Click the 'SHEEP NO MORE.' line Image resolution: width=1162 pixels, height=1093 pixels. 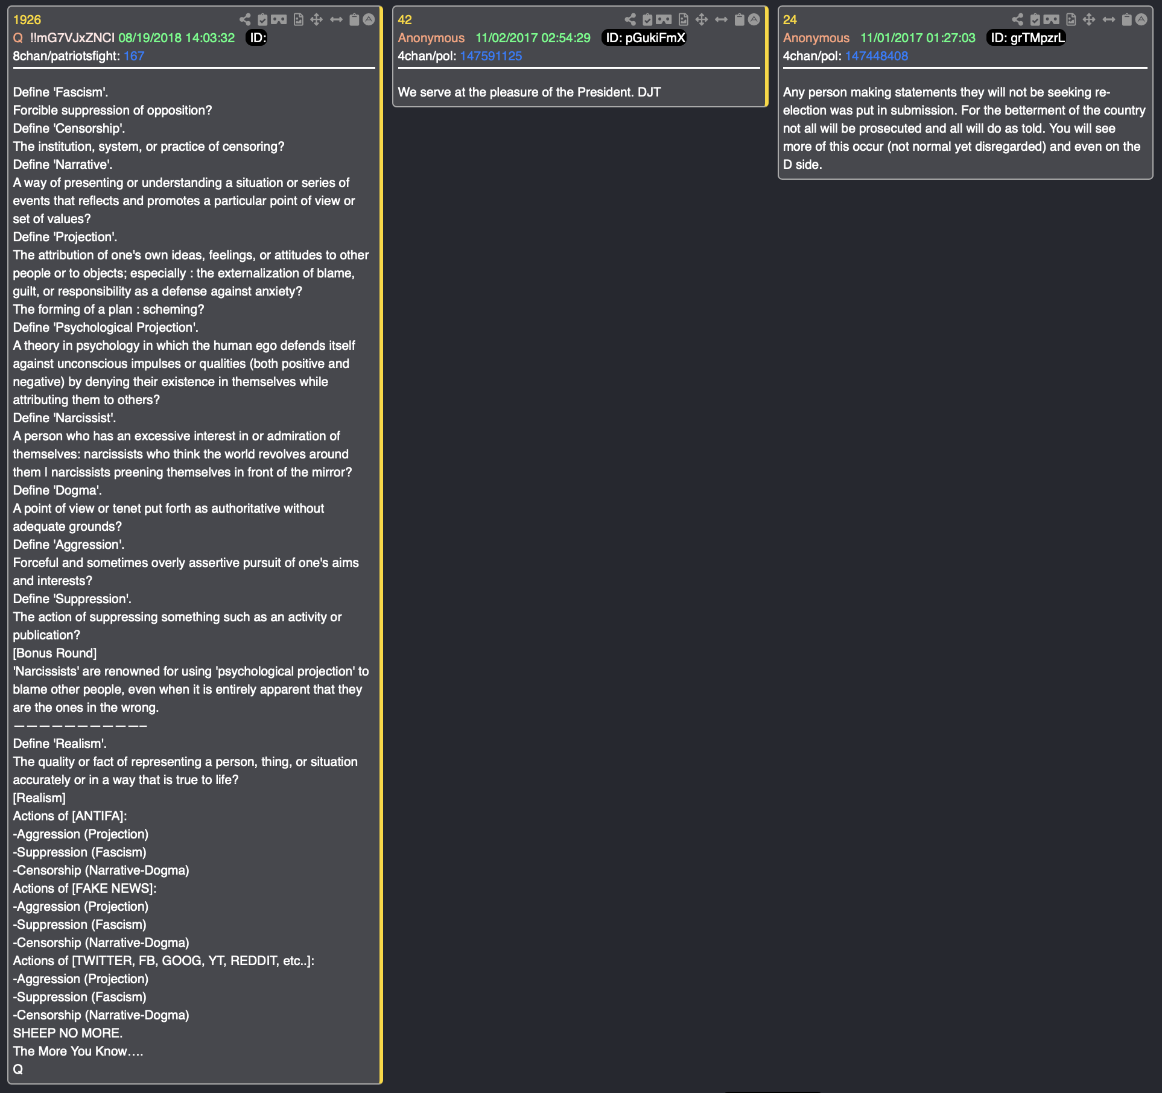coord(68,1033)
